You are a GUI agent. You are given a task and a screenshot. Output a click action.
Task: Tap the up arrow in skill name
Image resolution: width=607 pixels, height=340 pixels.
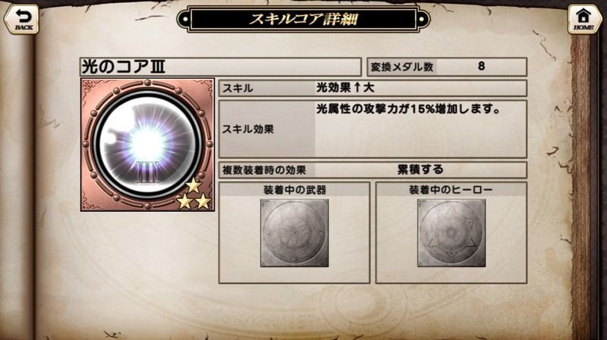(357, 88)
